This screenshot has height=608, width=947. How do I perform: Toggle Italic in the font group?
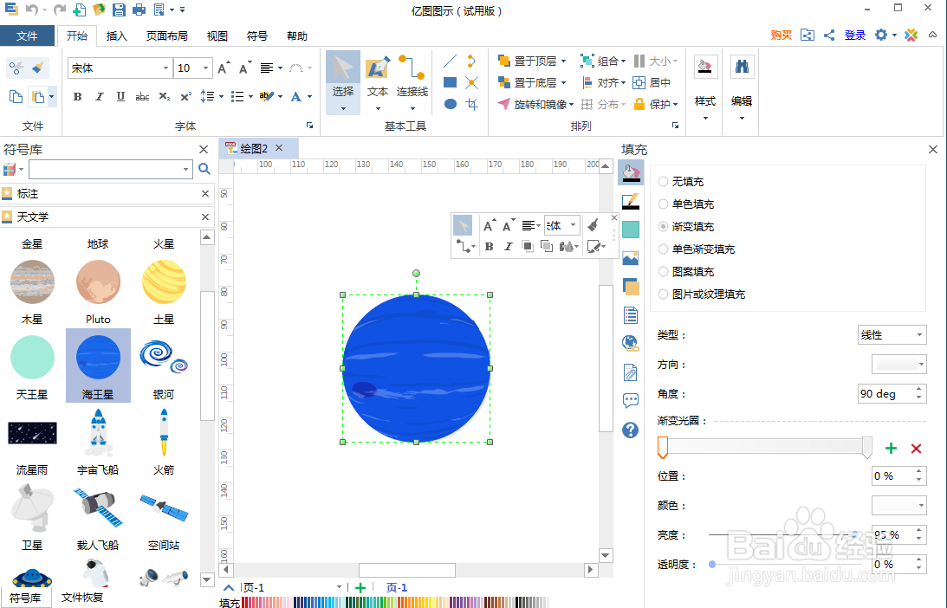99,97
